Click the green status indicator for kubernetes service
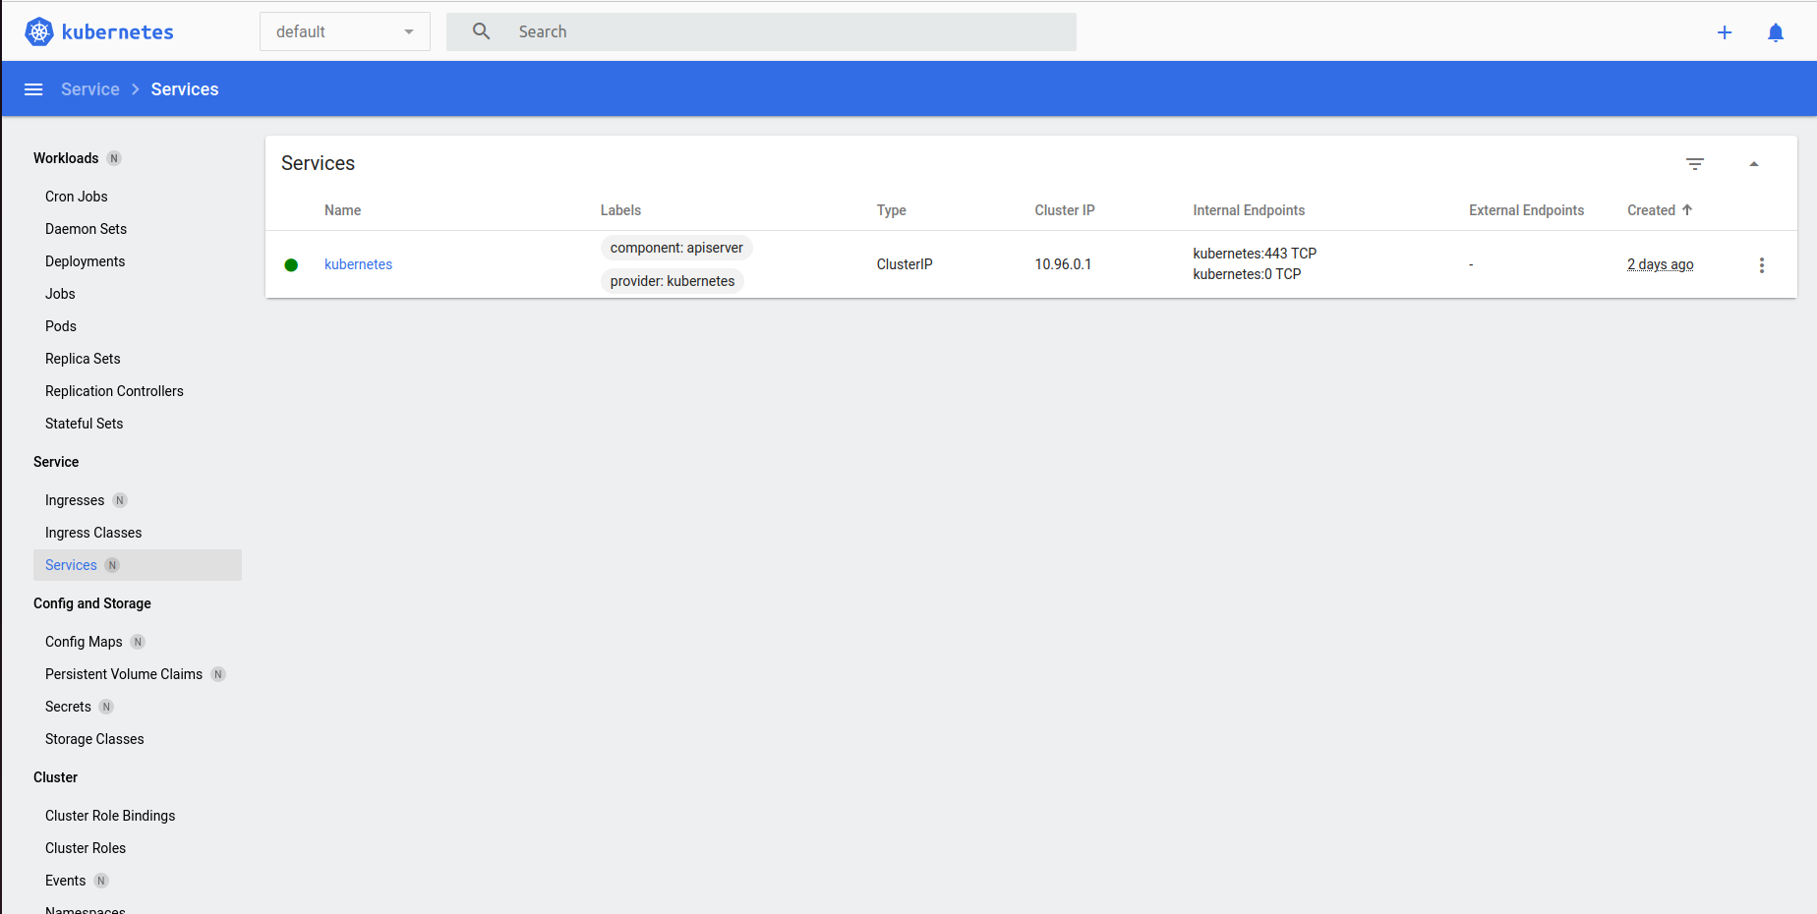The image size is (1817, 914). tap(291, 264)
